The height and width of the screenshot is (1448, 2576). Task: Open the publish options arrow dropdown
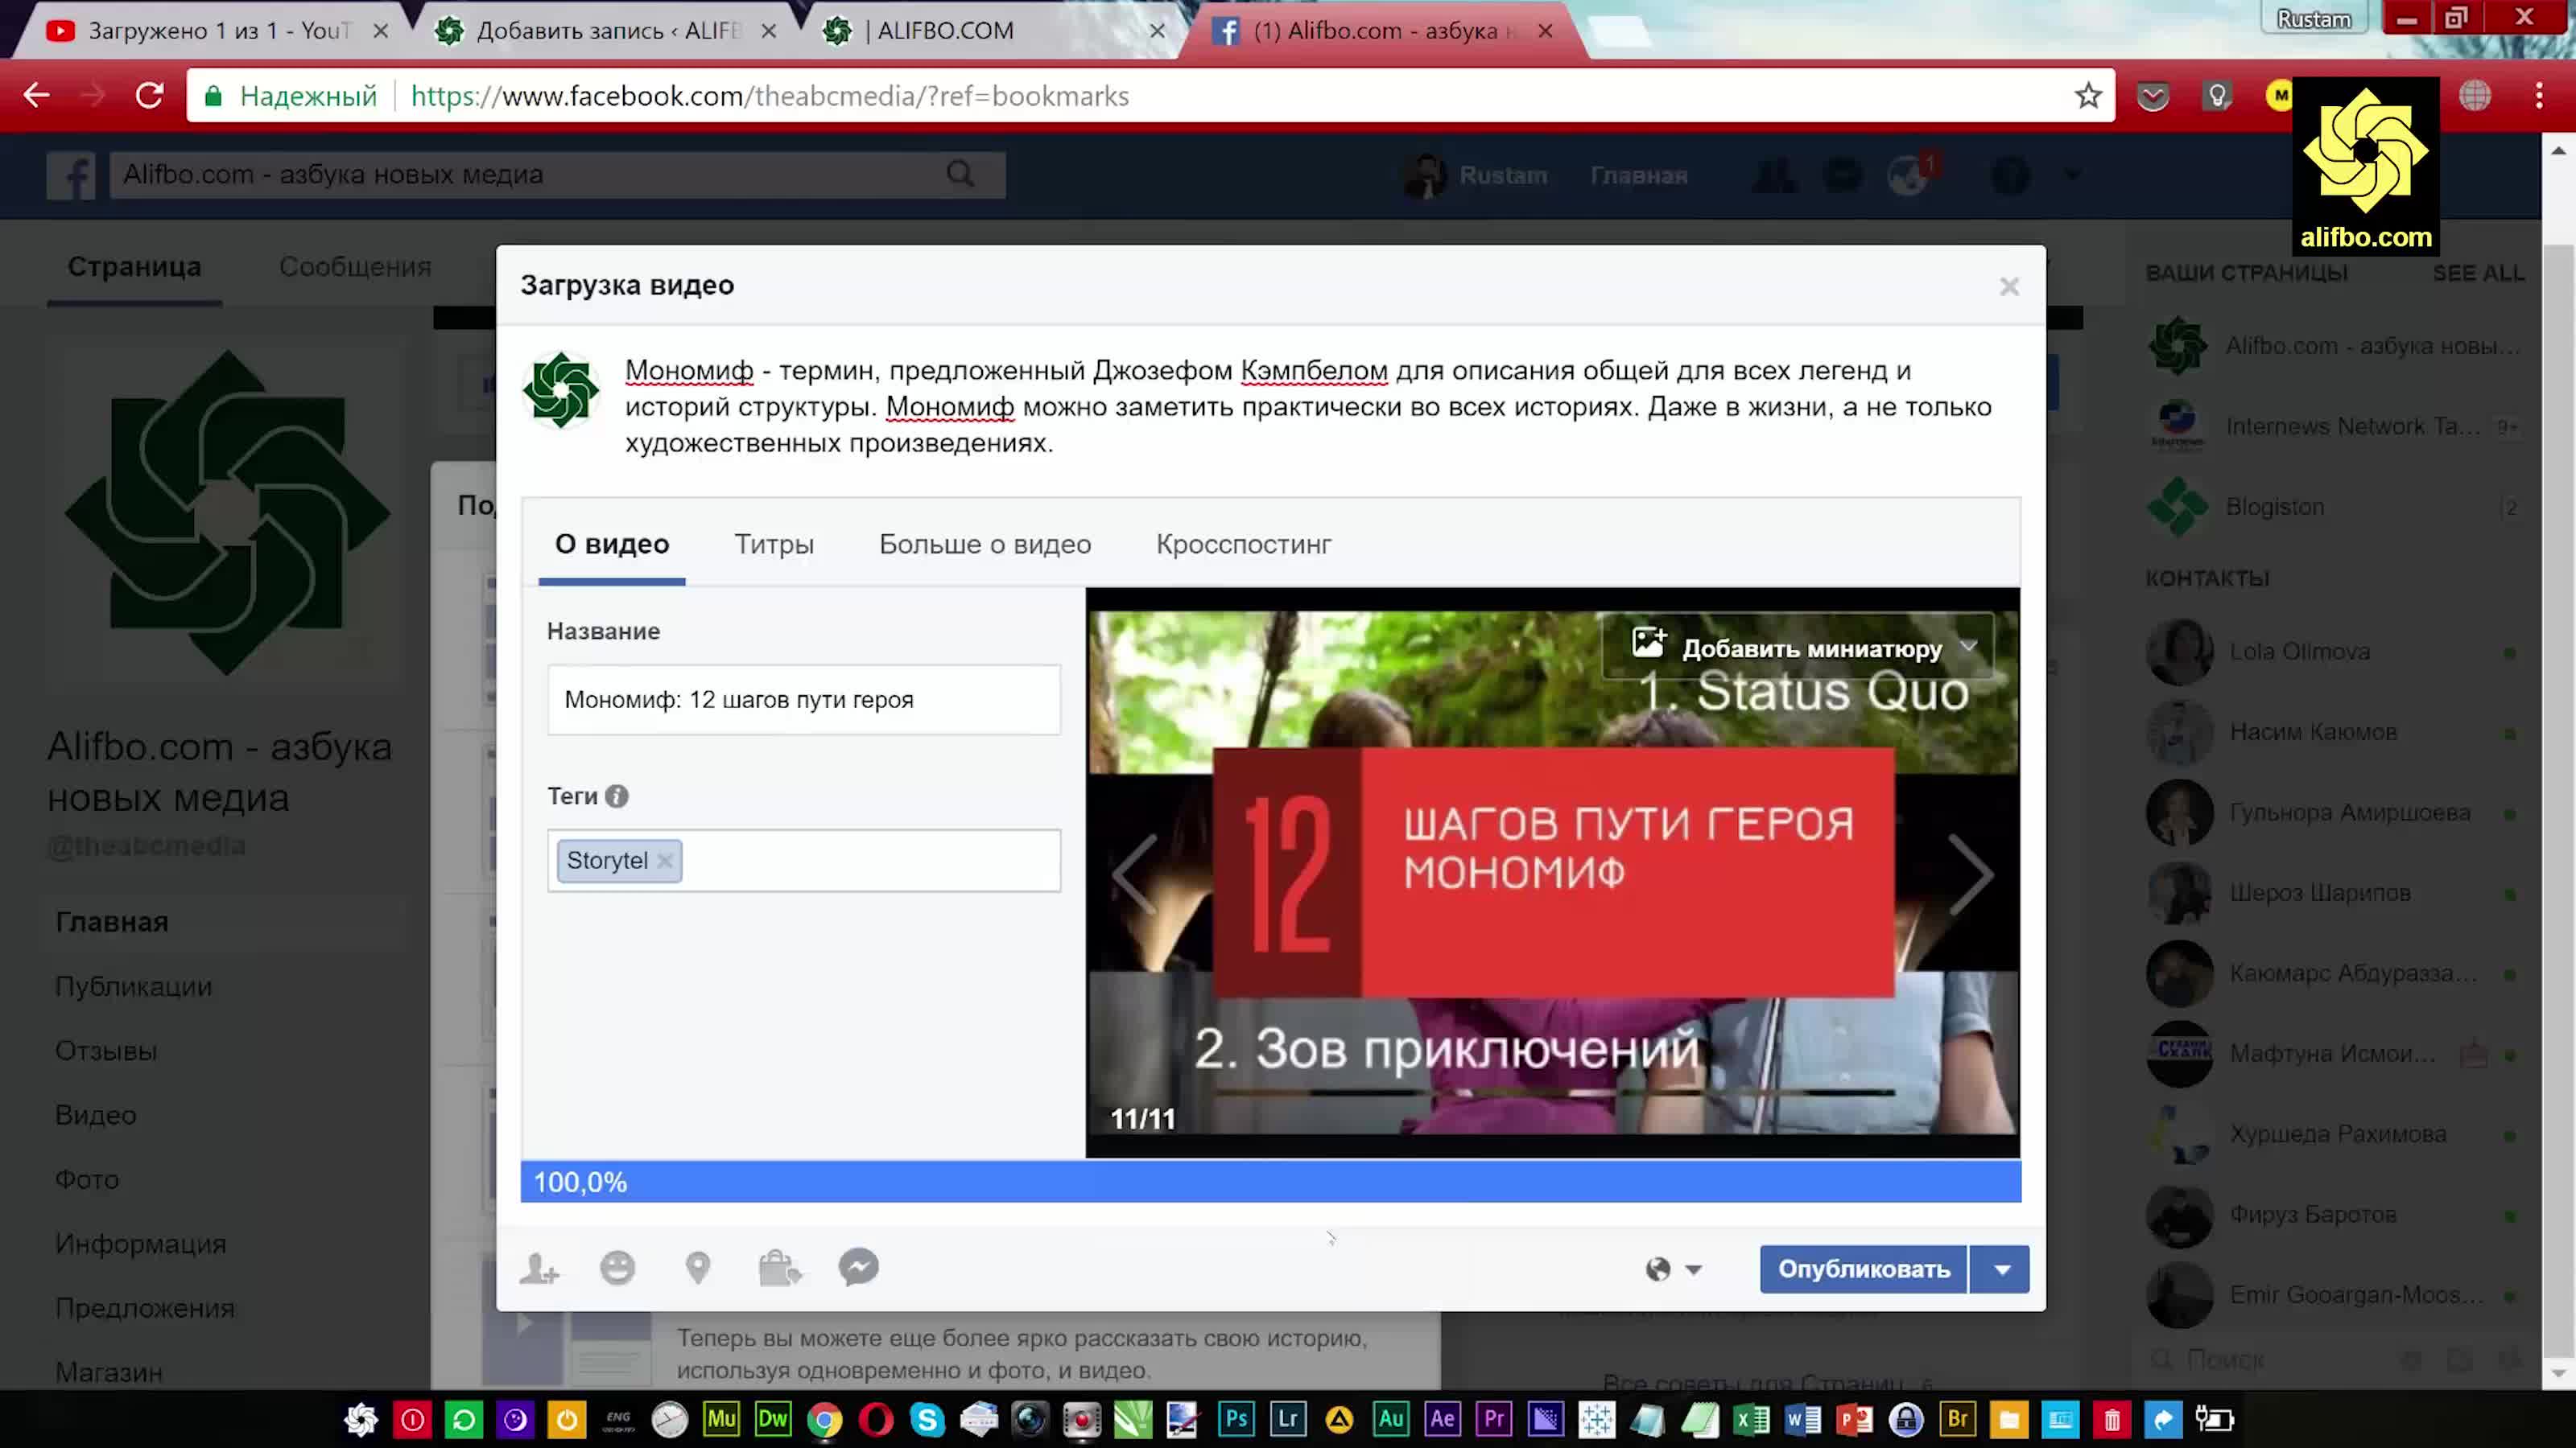[x=2001, y=1269]
